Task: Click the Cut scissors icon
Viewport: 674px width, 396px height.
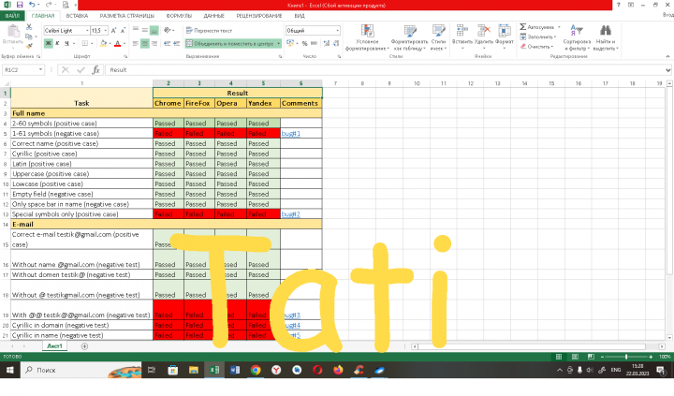Action: pyautogui.click(x=29, y=27)
